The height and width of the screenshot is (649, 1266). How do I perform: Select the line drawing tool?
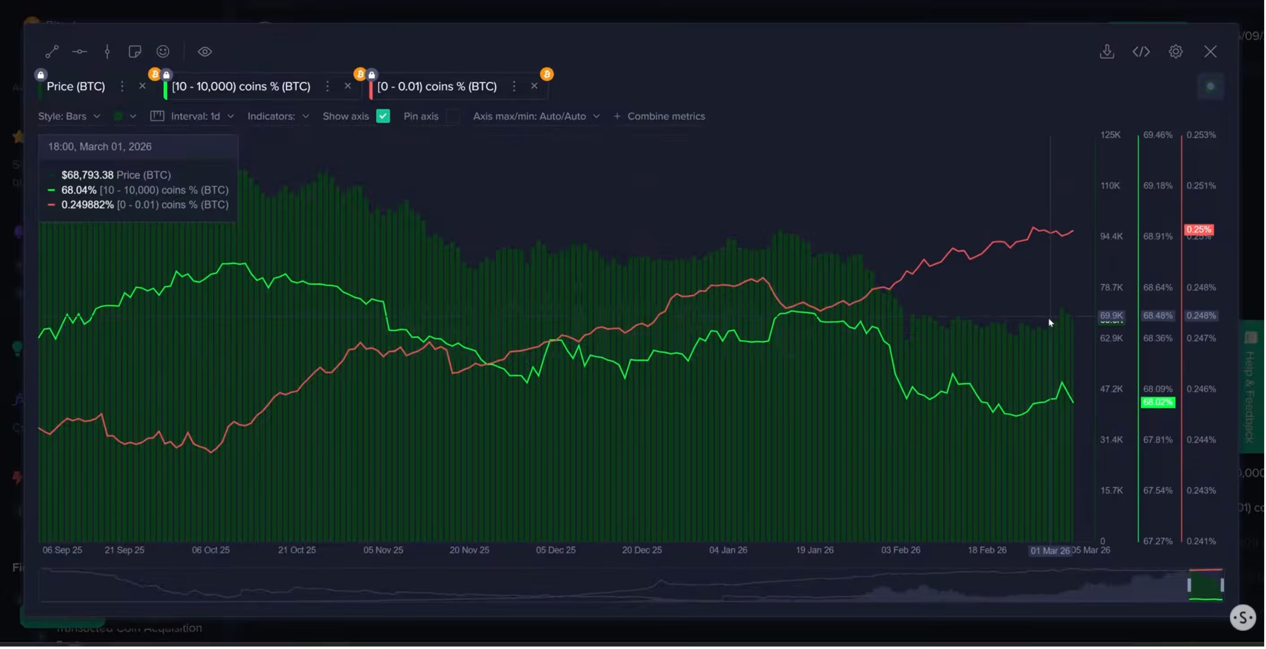click(52, 52)
